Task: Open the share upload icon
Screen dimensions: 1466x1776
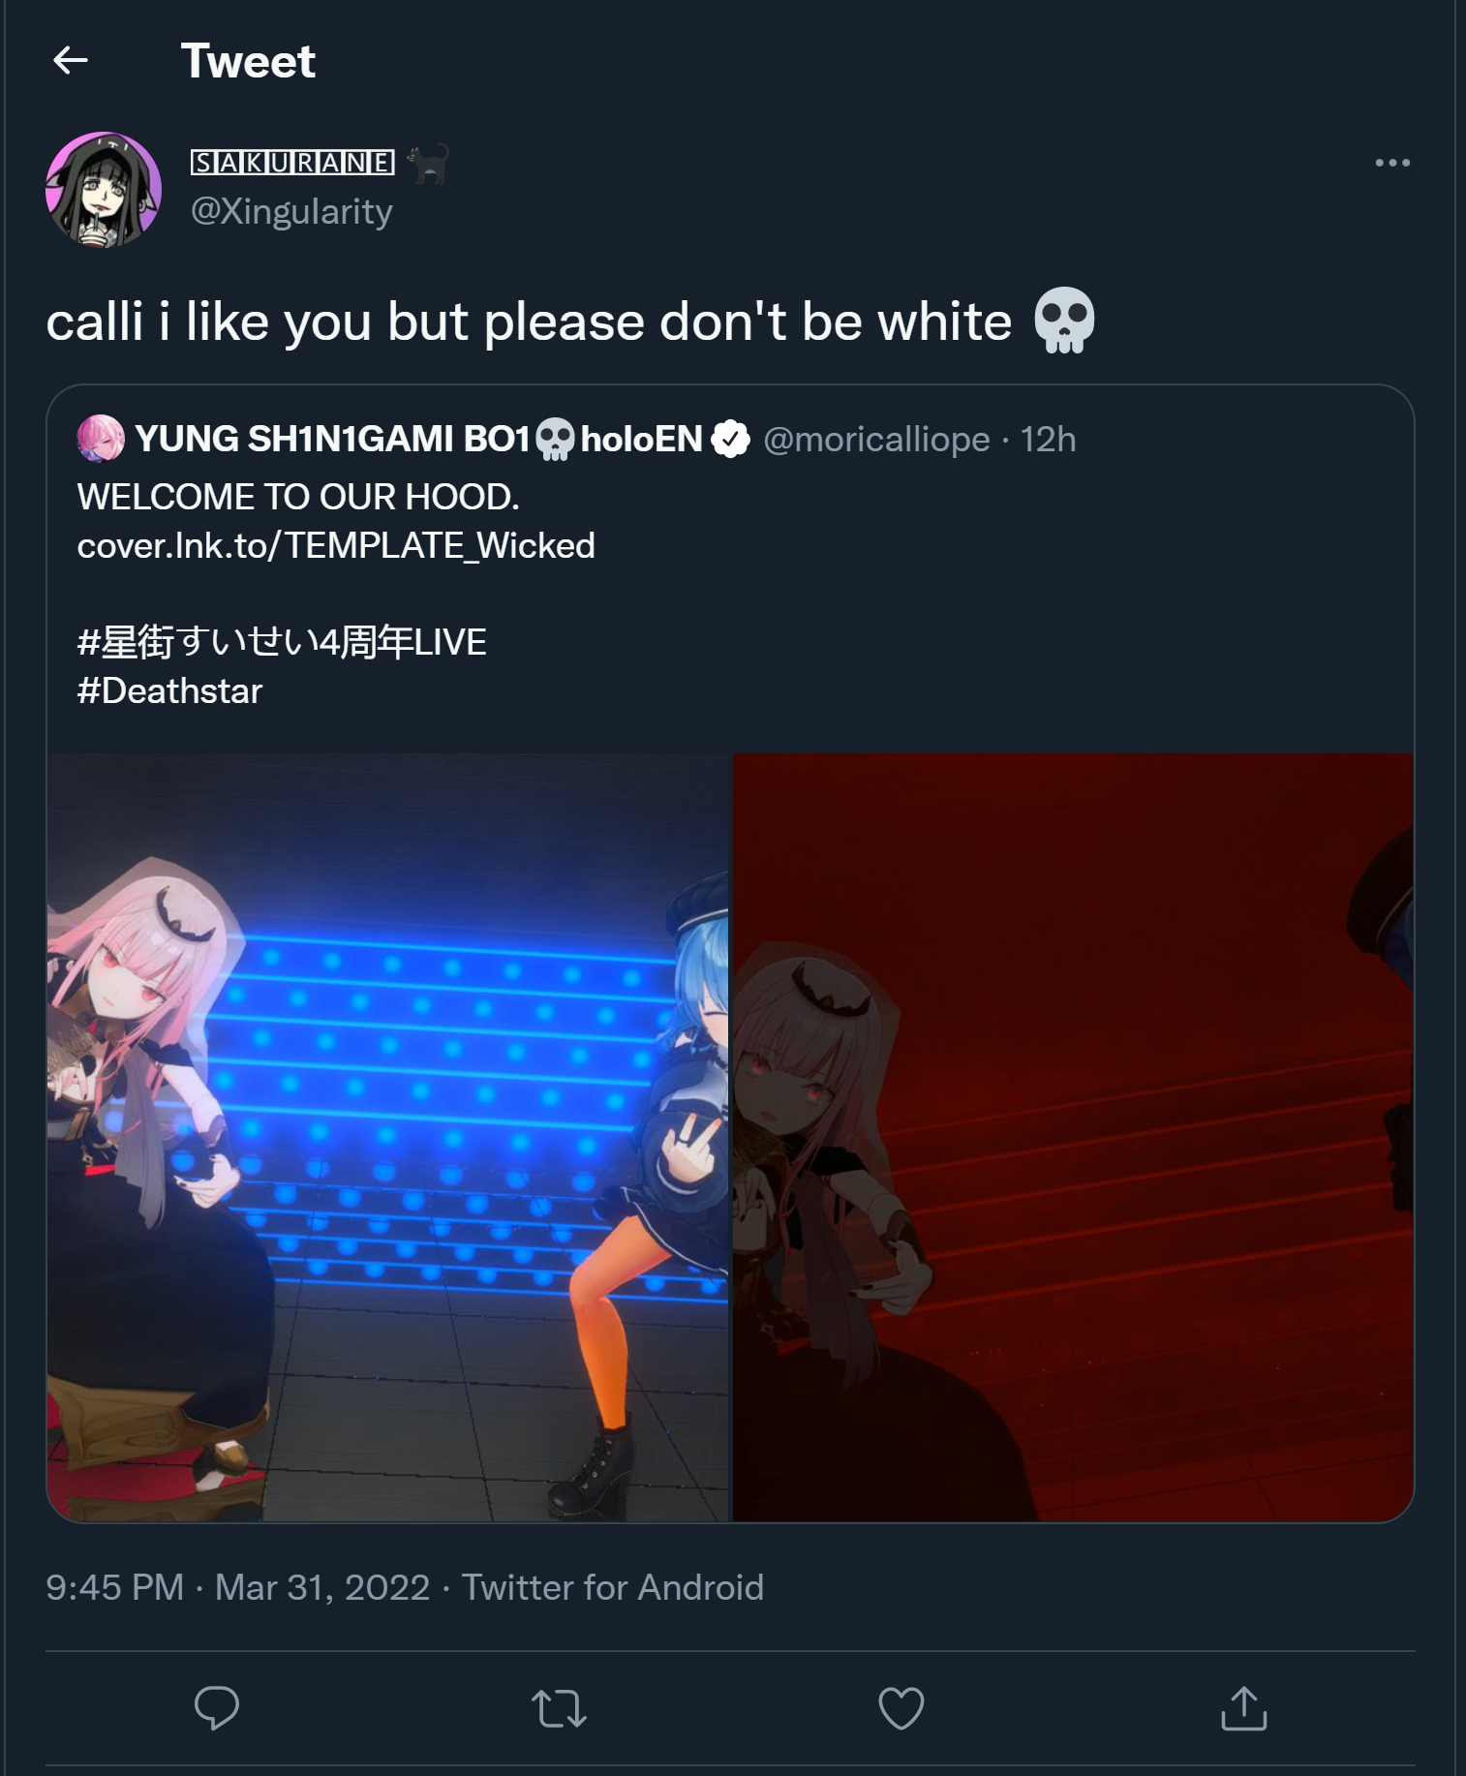Action: tap(1243, 1707)
